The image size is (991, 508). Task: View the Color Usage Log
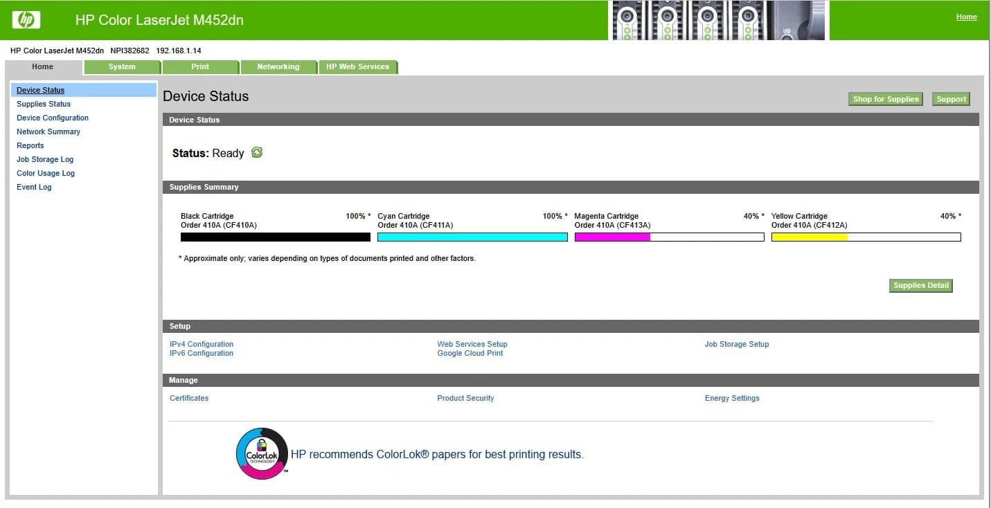(46, 173)
